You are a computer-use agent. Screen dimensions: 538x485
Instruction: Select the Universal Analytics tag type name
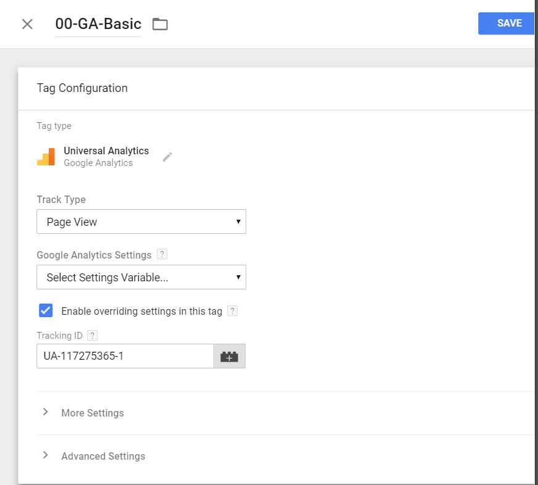[x=106, y=151]
